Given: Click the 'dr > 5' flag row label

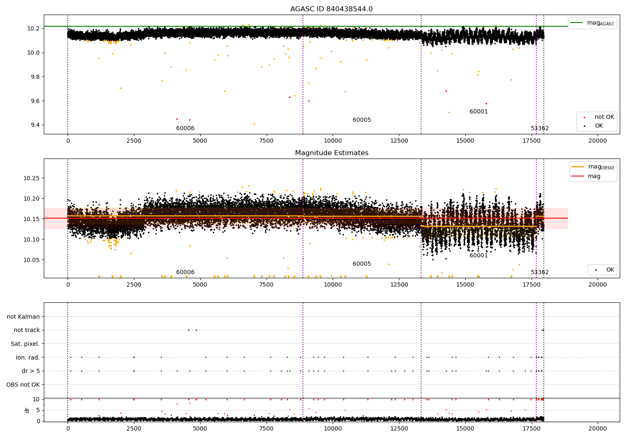Looking at the screenshot, I should (x=31, y=371).
